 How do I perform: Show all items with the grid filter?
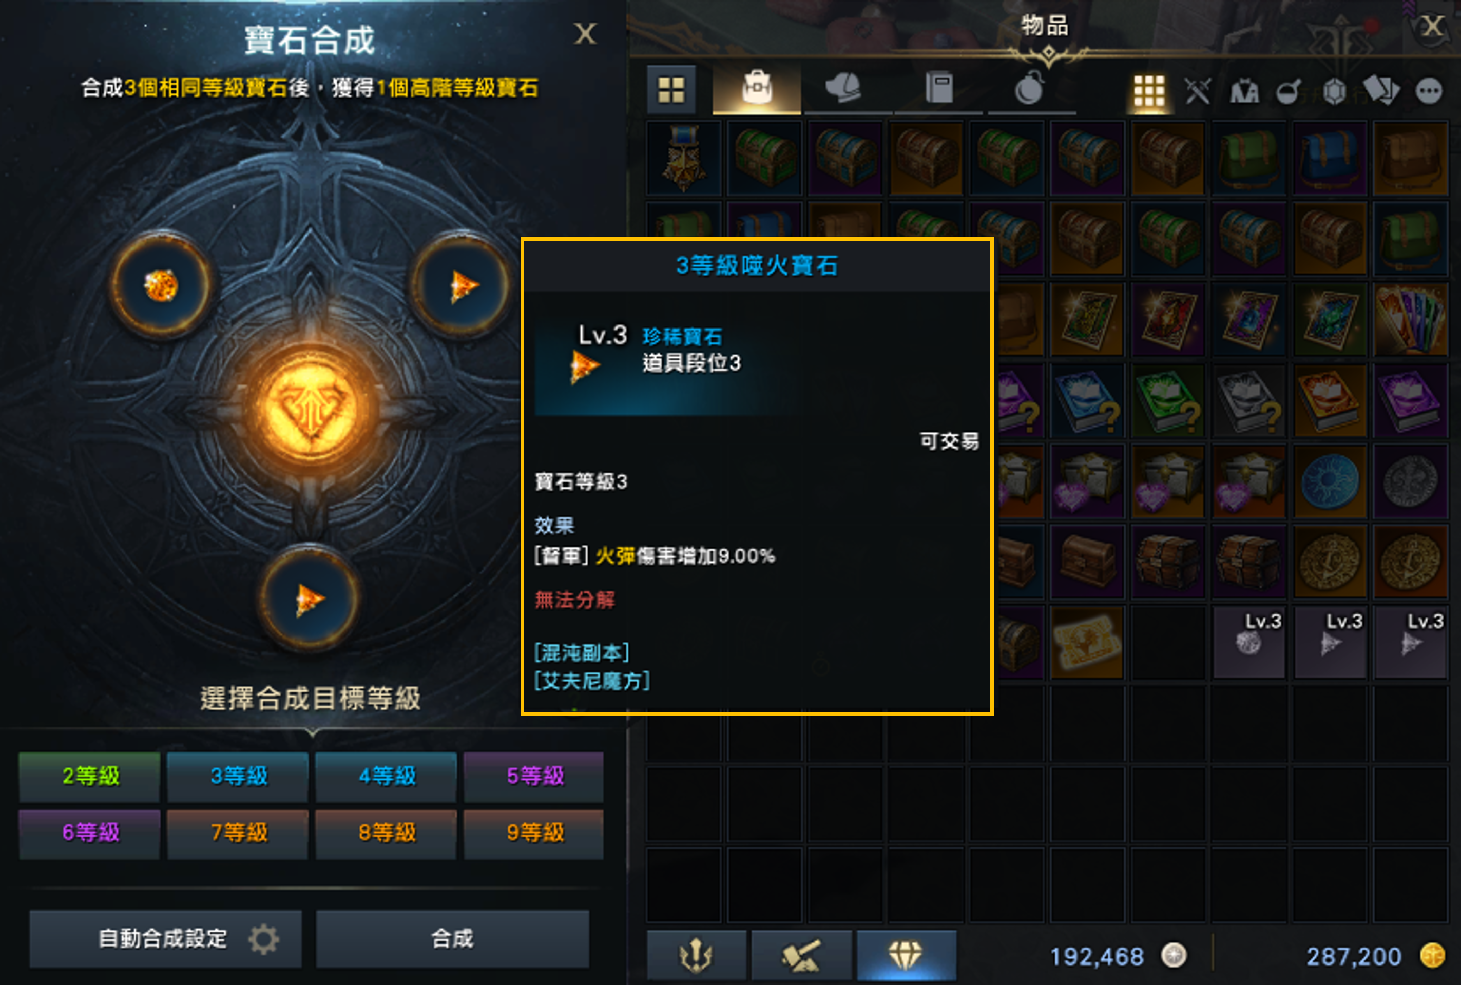coord(1149,91)
